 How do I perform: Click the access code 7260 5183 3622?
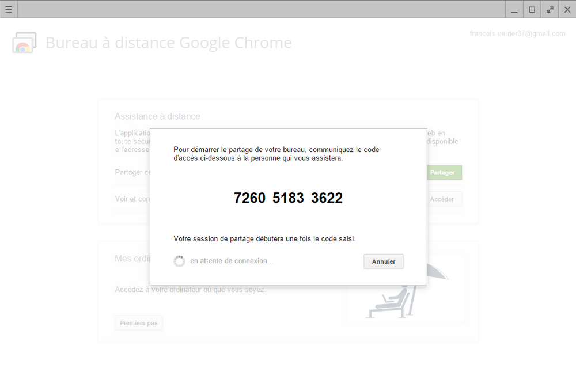coord(288,198)
